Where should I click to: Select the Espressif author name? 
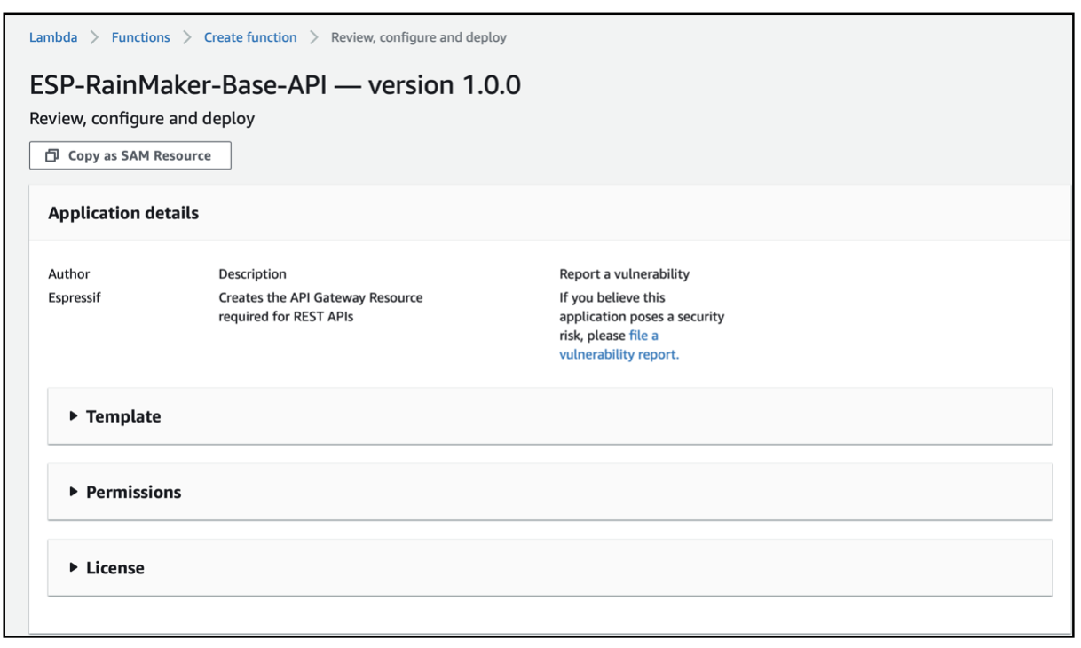click(x=75, y=297)
